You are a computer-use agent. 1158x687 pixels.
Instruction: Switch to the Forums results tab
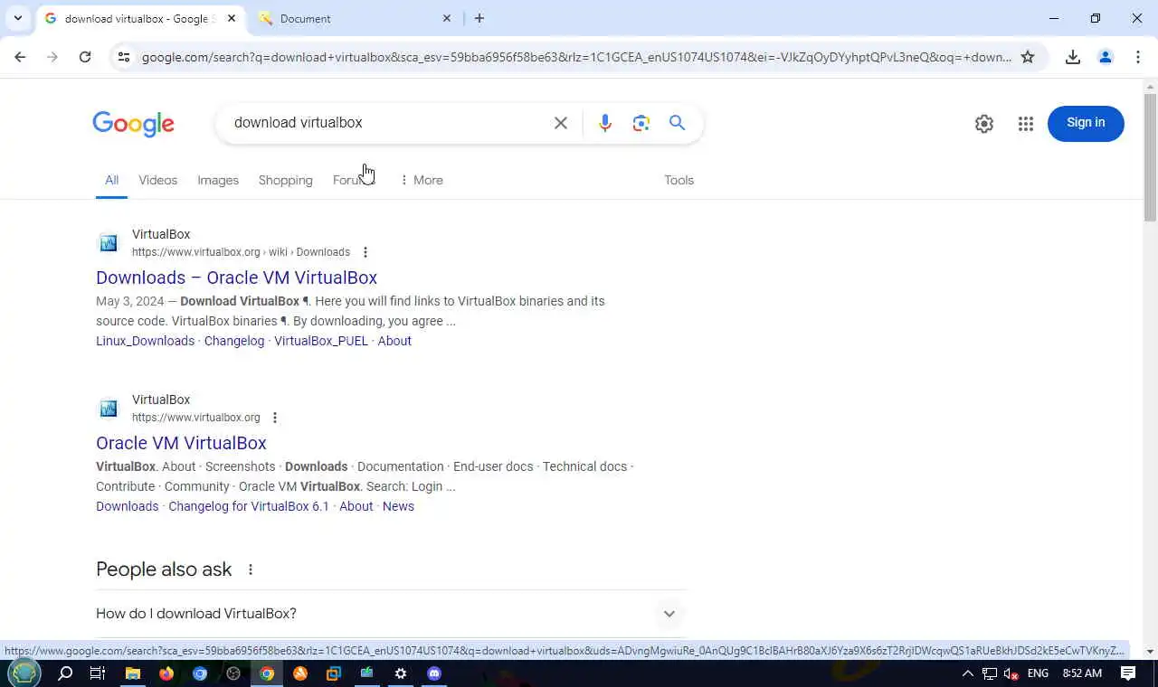(354, 180)
